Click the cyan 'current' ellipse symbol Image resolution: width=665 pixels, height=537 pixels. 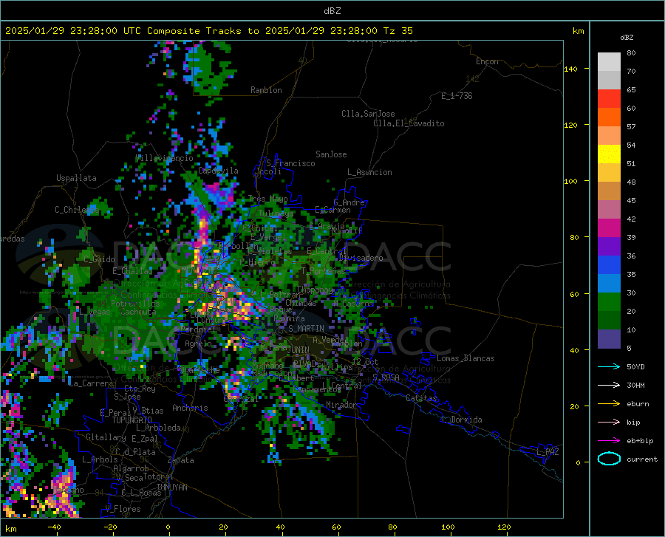coord(609,459)
